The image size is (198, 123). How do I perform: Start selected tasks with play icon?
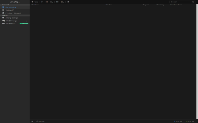42,2
